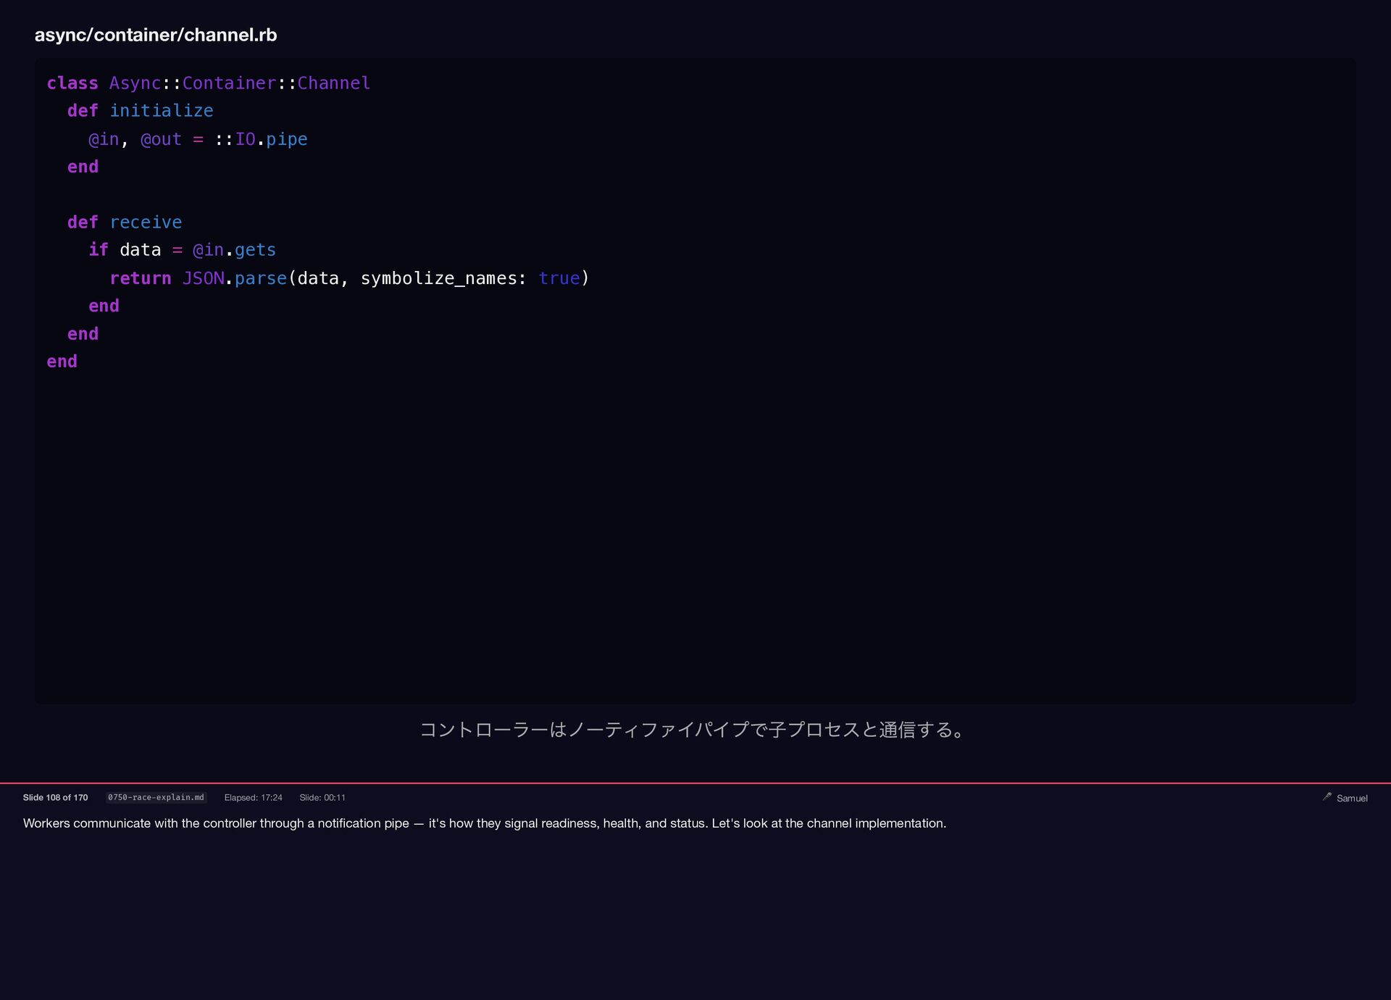
Task: Click the speaker notes paragraph
Action: (x=484, y=823)
